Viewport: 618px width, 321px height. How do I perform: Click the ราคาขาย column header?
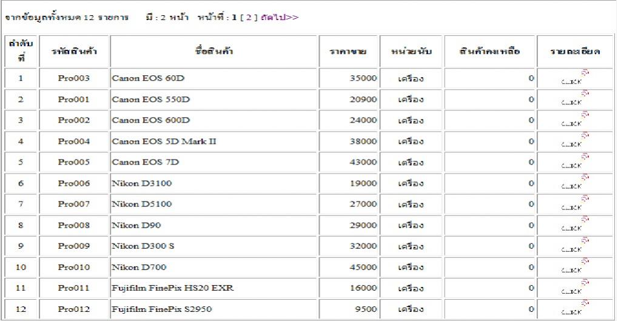(x=348, y=52)
